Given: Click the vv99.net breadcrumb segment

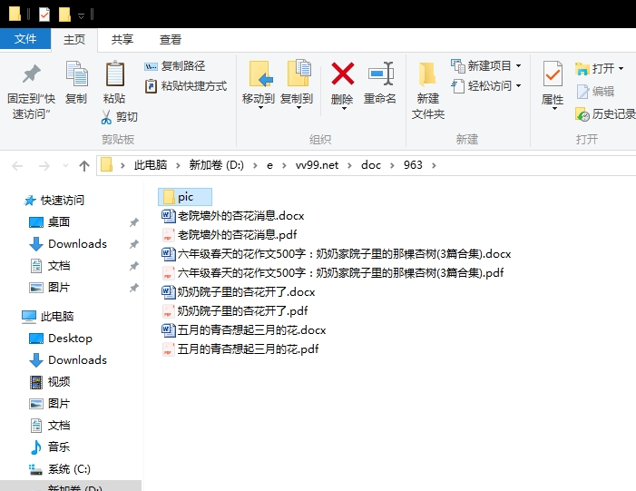Looking at the screenshot, I should tap(317, 165).
